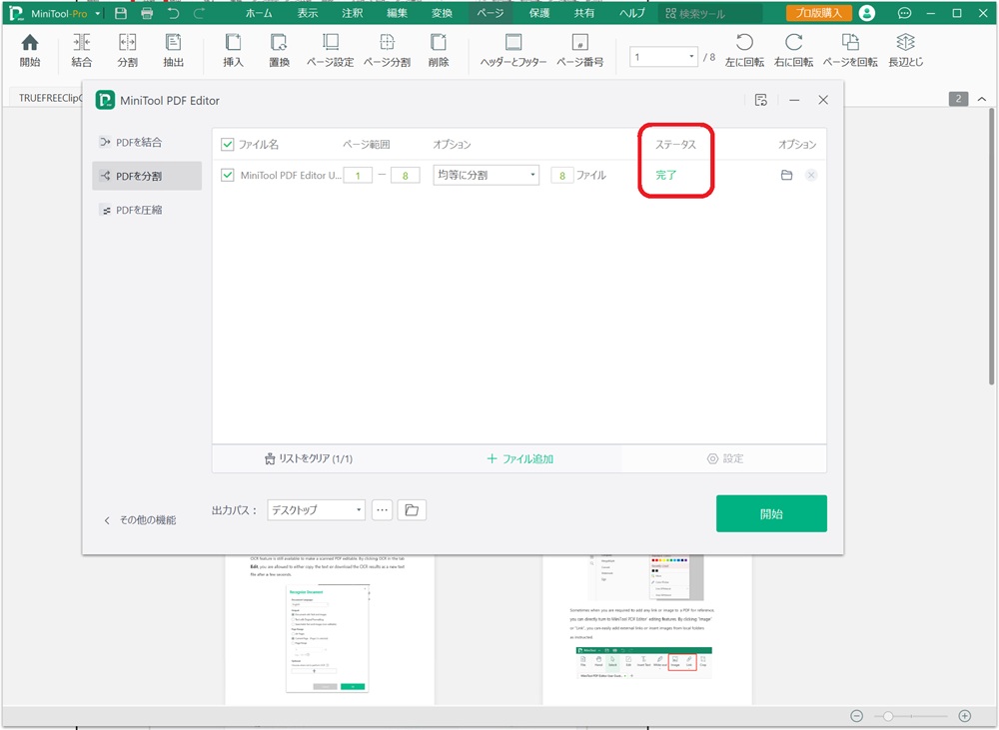The height and width of the screenshot is (730, 999).
Task: Open the dialog's task list icon
Action: pos(760,100)
